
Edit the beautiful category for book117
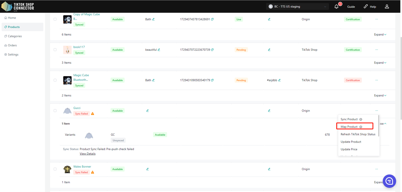[x=159, y=50]
